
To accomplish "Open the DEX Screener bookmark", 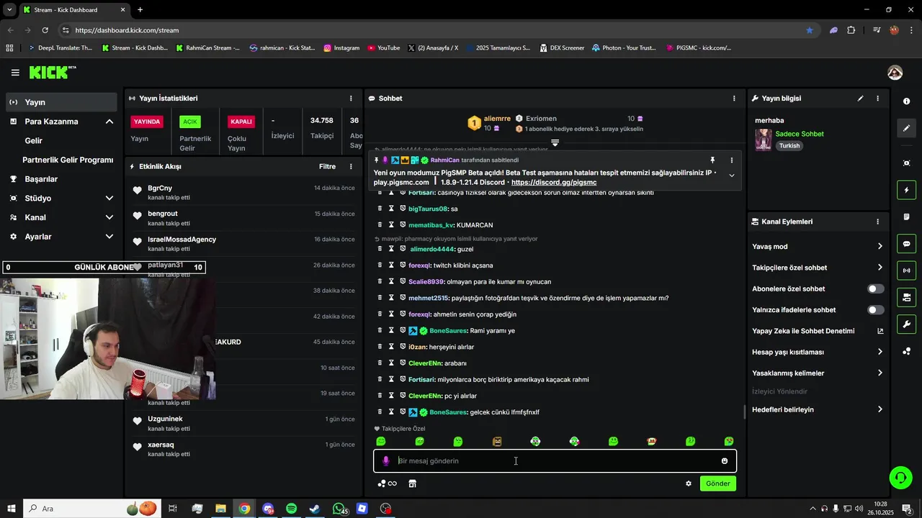I will pos(561,48).
